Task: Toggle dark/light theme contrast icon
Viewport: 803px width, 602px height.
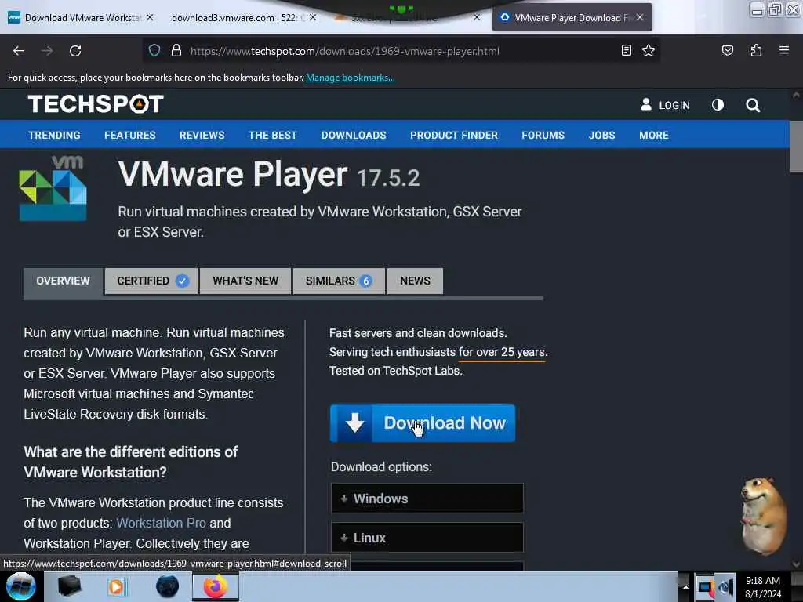Action: pos(718,105)
